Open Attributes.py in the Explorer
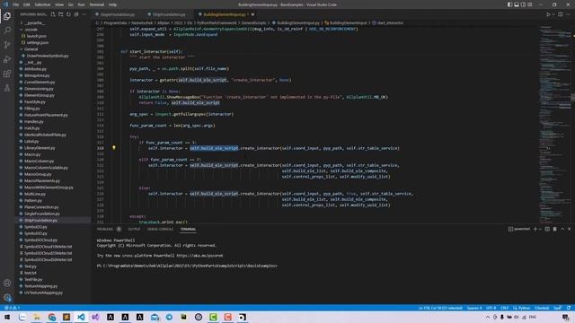Viewport: 575px width, 323px height. click(x=36, y=69)
